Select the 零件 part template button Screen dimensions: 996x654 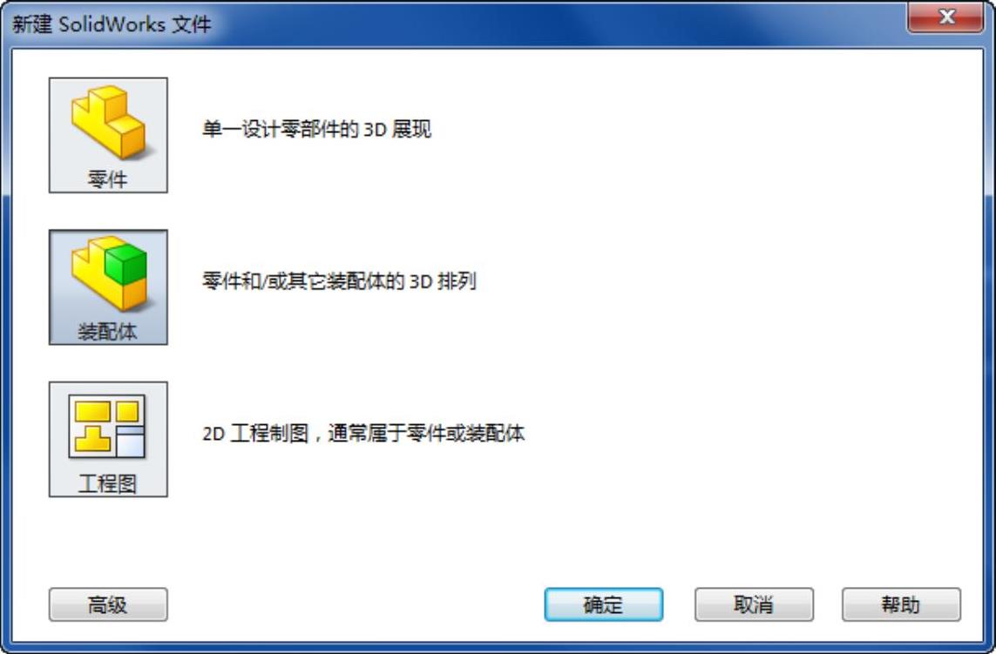[108, 135]
